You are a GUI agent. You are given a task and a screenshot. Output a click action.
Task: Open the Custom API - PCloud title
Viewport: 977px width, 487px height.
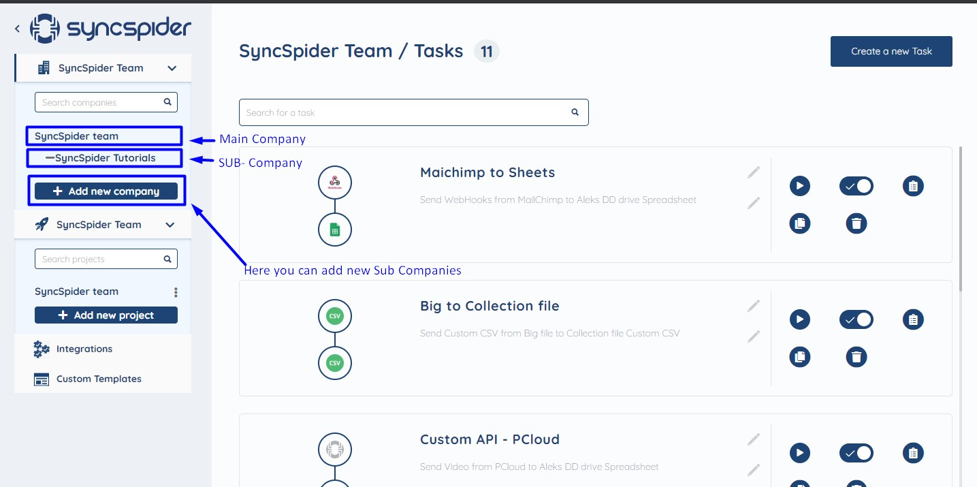490,439
